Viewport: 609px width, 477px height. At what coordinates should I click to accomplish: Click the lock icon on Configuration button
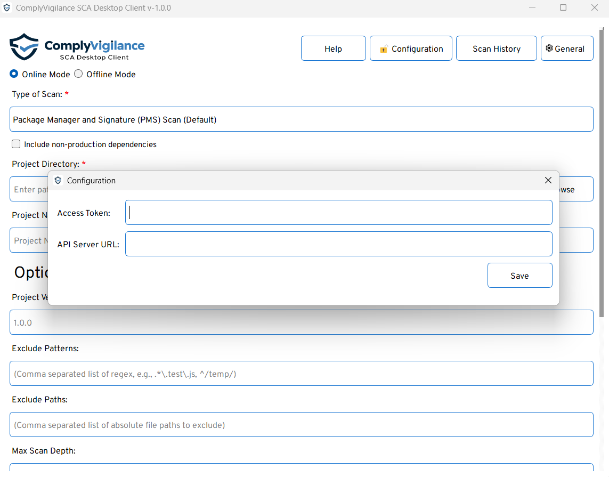[384, 49]
